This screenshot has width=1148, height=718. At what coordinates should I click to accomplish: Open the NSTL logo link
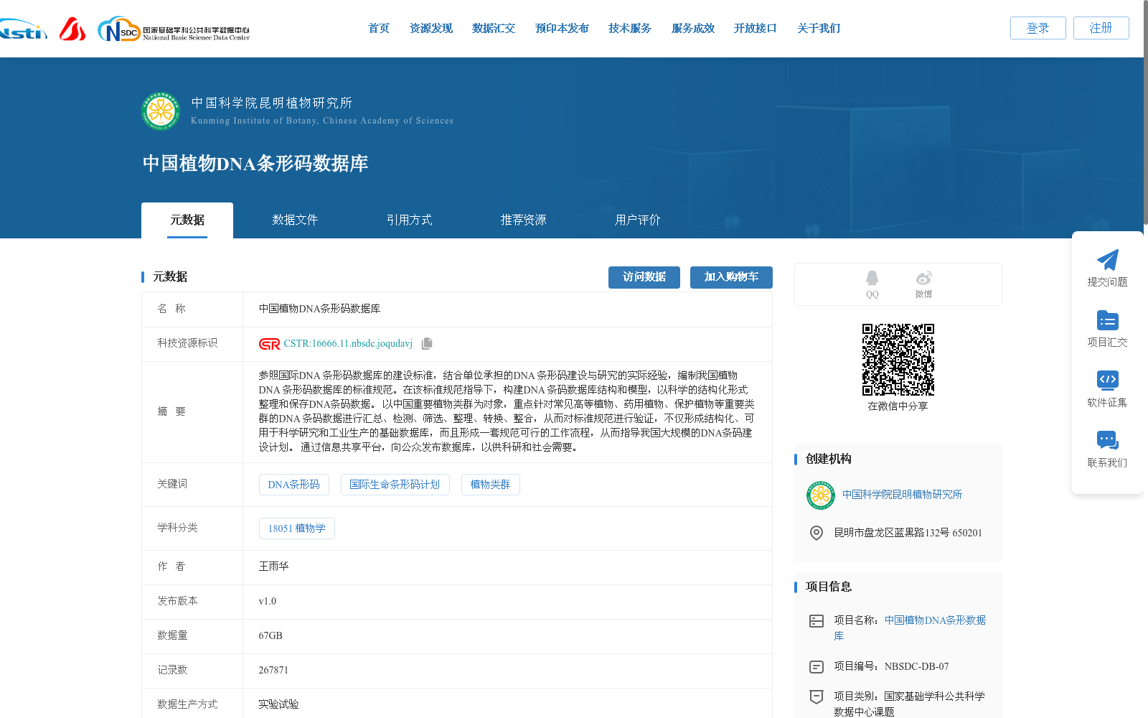[x=23, y=29]
